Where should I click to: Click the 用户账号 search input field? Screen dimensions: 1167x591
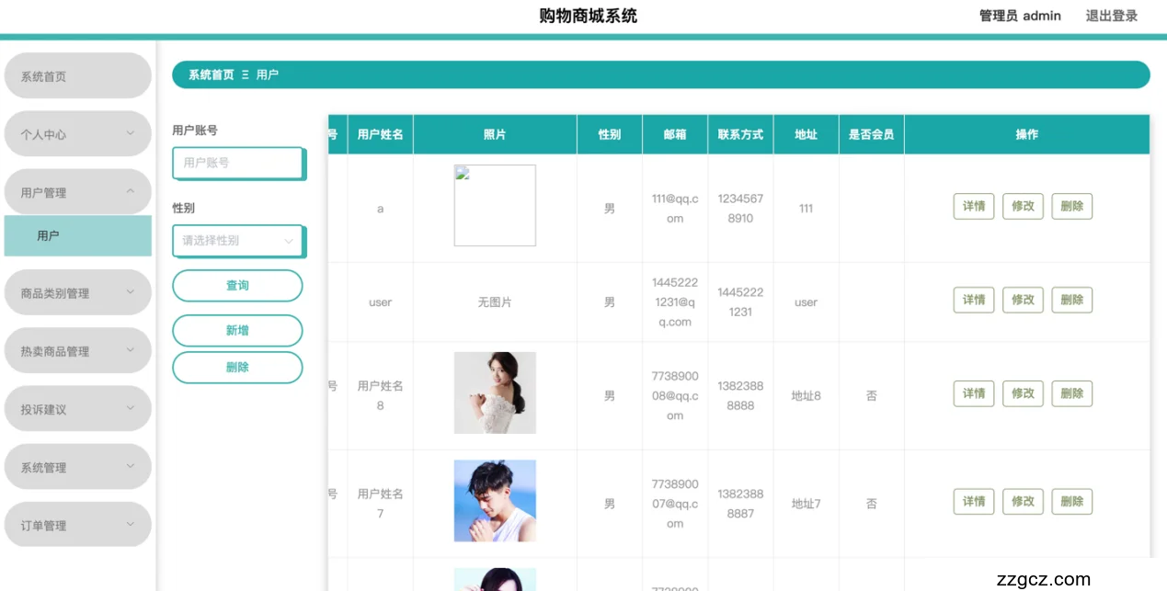237,163
